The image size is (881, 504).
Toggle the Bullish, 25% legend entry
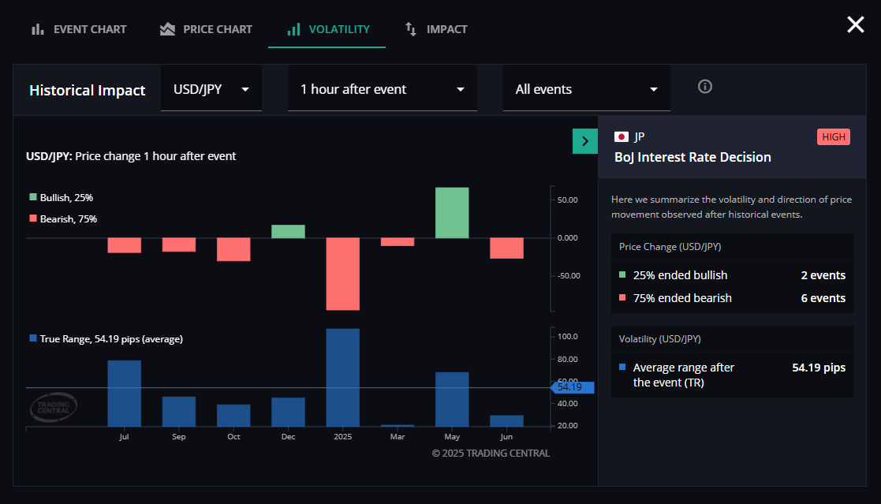62,197
